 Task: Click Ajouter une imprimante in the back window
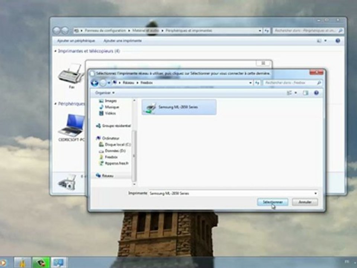coord(122,41)
